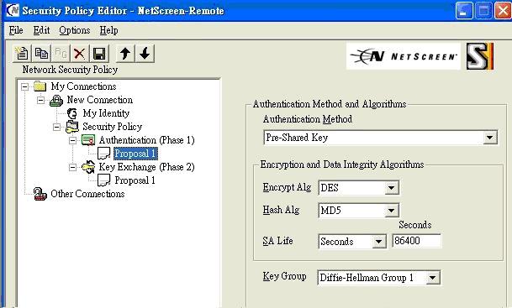Open the Authentication Method dropdown
Viewport: 512px width, 308px height.
pyautogui.click(x=489, y=138)
